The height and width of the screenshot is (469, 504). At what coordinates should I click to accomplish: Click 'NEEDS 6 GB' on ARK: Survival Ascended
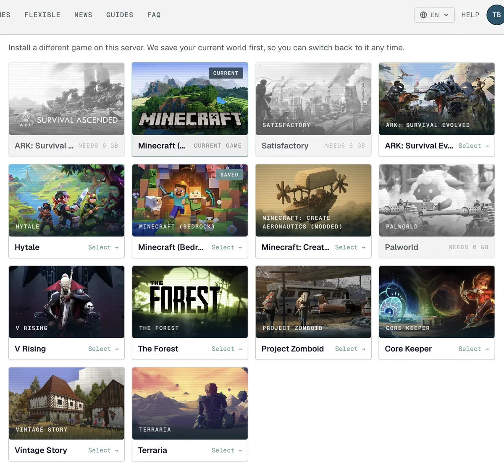98,146
